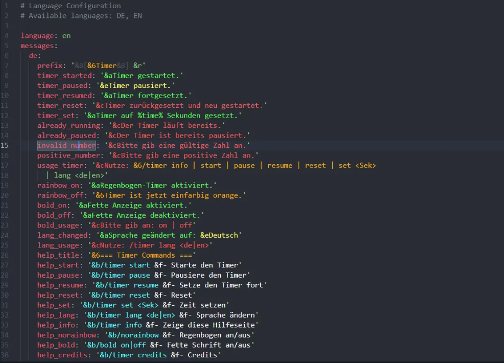Click the 'prefix' key text
The height and width of the screenshot is (363, 504).
tap(50, 65)
